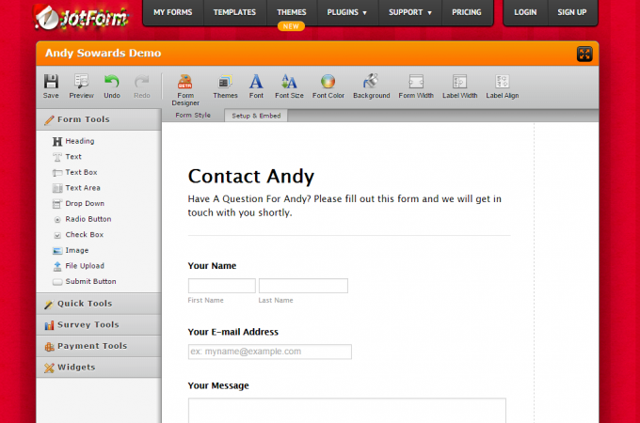
Task: Expand the Quick Tools section
Action: [99, 304]
